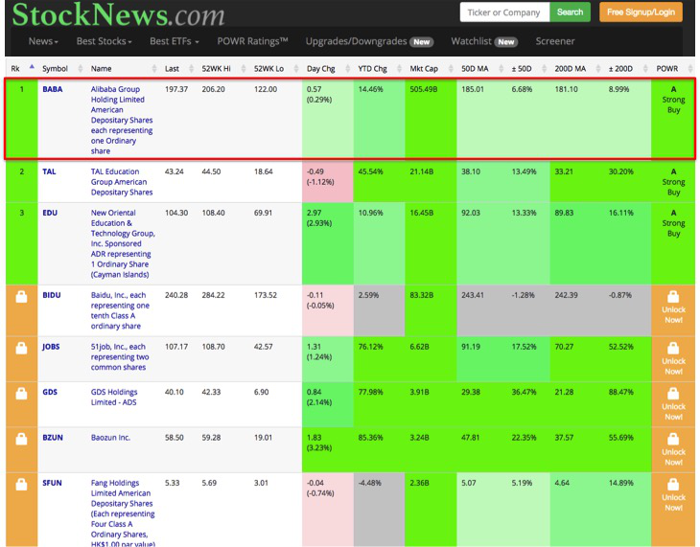700x547 pixels.
Task: Open the JOBS symbol link
Action: click(51, 347)
